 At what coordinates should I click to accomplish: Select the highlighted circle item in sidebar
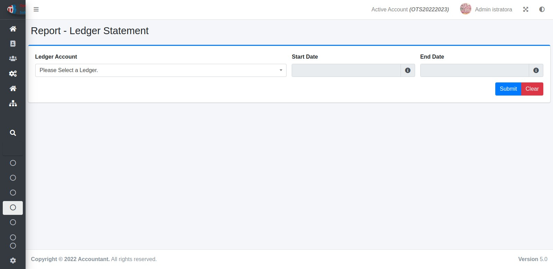13,208
